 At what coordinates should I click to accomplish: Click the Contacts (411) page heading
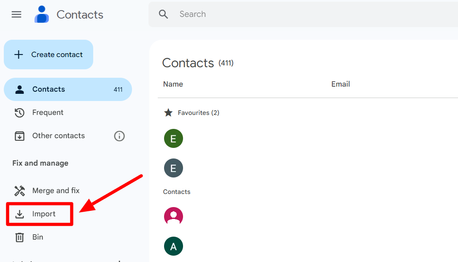[x=198, y=63]
